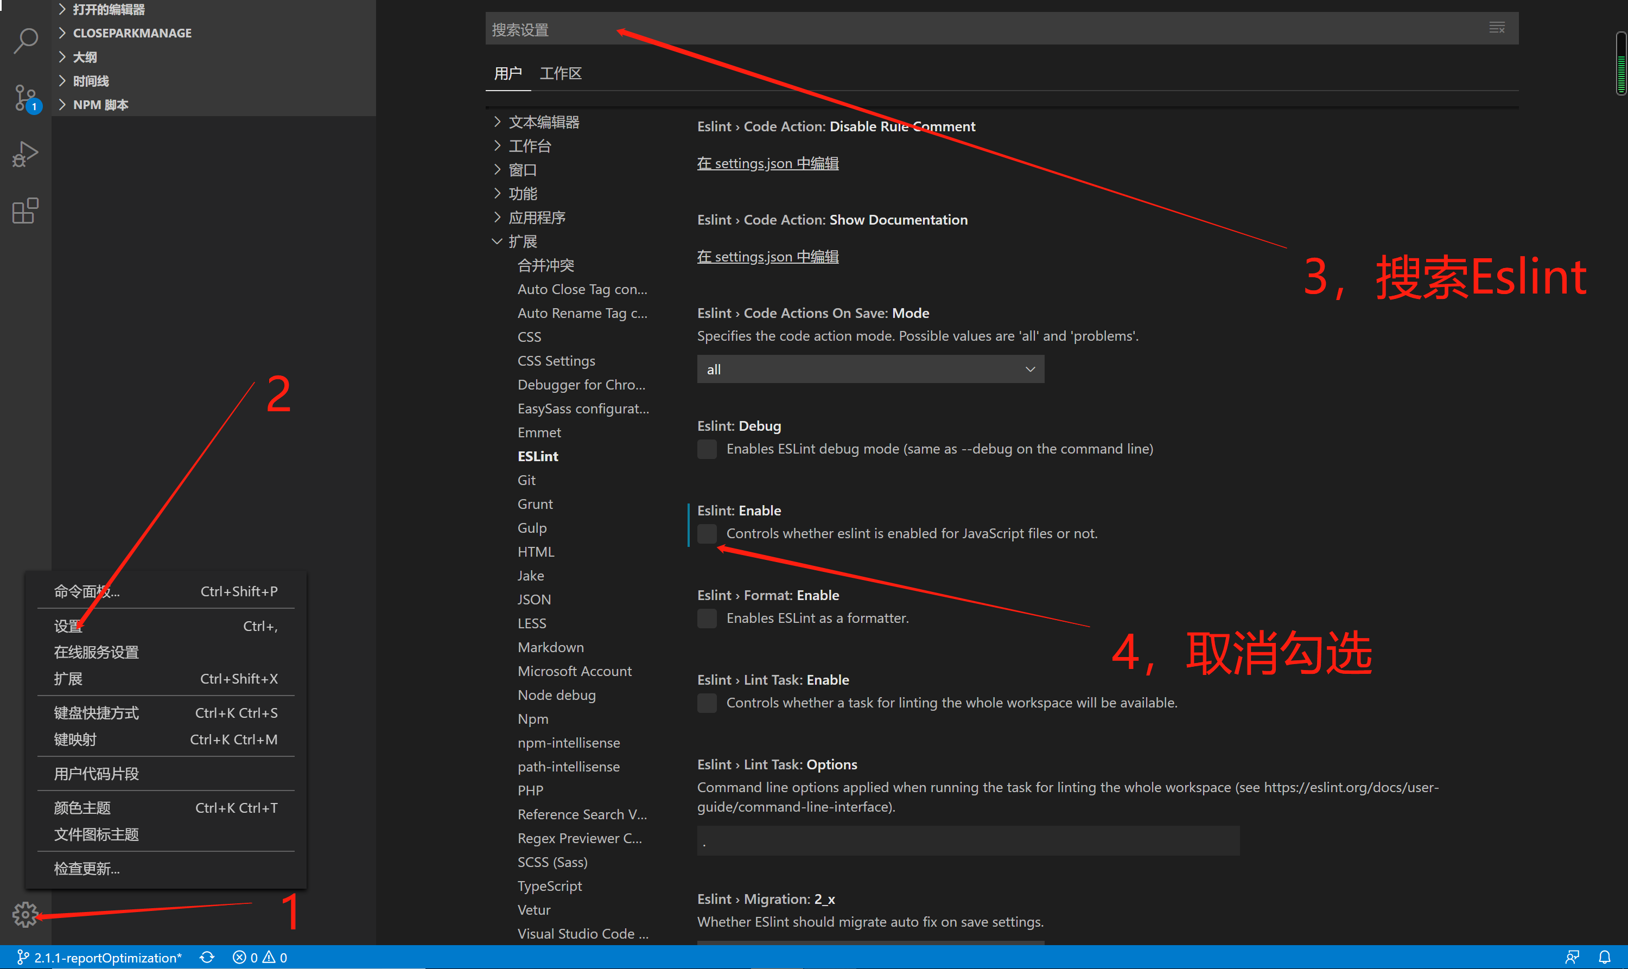Choose 文件图标主题 menu item
Image resolution: width=1628 pixels, height=969 pixels.
click(166, 834)
